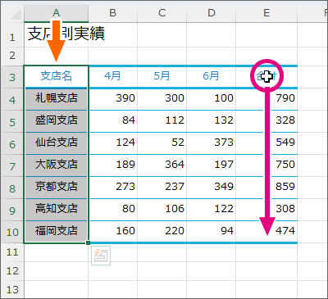Click the total cell 549
This screenshot has height=299, width=328.
tap(266, 143)
